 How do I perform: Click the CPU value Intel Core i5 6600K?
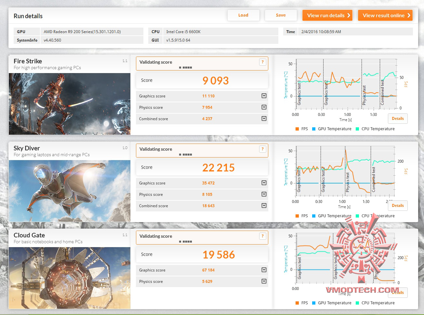click(183, 32)
